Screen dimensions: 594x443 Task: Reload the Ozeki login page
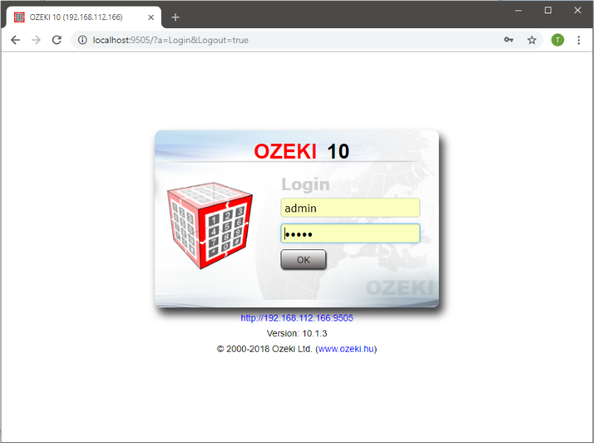(x=56, y=40)
